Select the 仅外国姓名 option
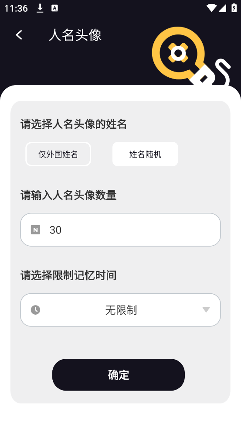Image resolution: width=241 pixels, height=429 pixels. click(58, 154)
